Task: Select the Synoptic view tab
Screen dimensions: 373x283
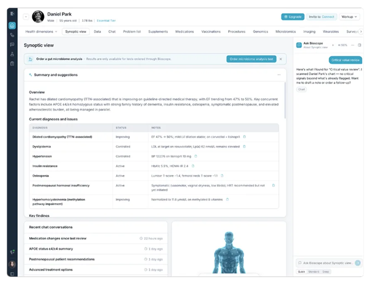Action: 76,32
